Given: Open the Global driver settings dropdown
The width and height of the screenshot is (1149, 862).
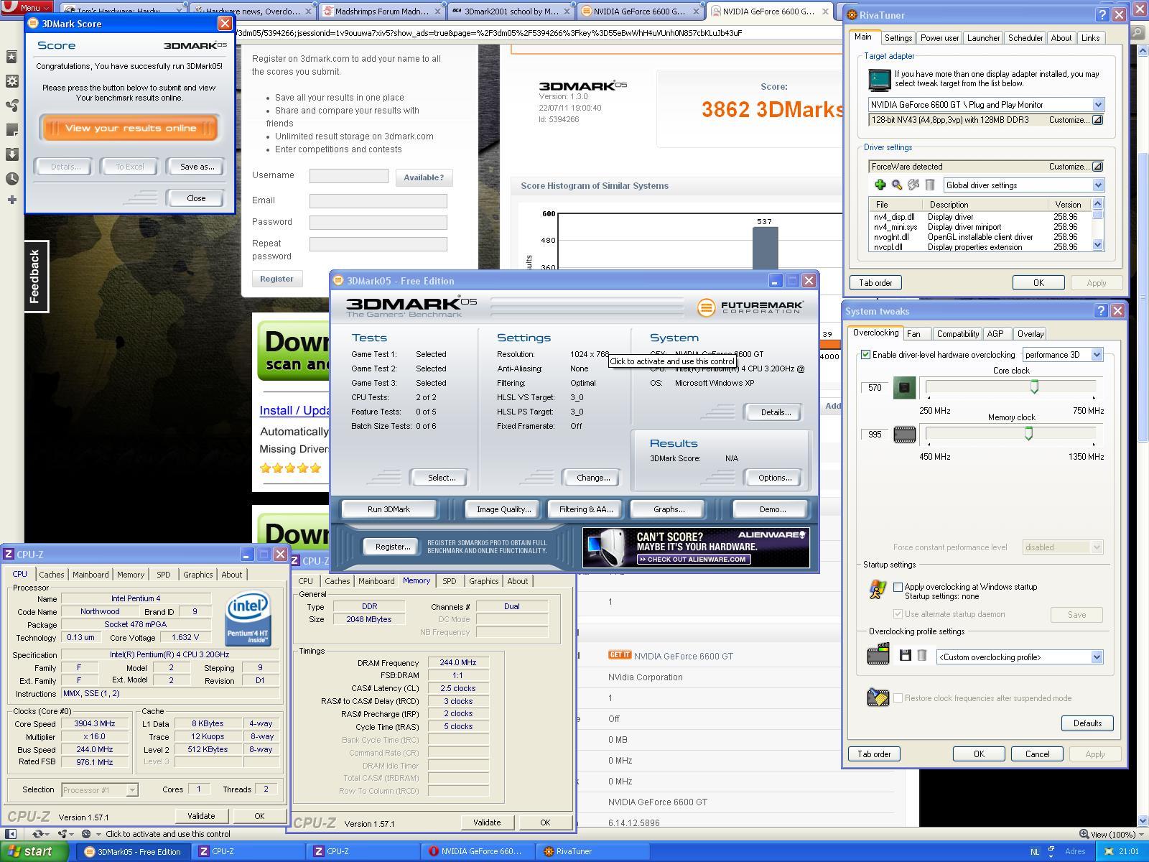Looking at the screenshot, I should 1097,185.
